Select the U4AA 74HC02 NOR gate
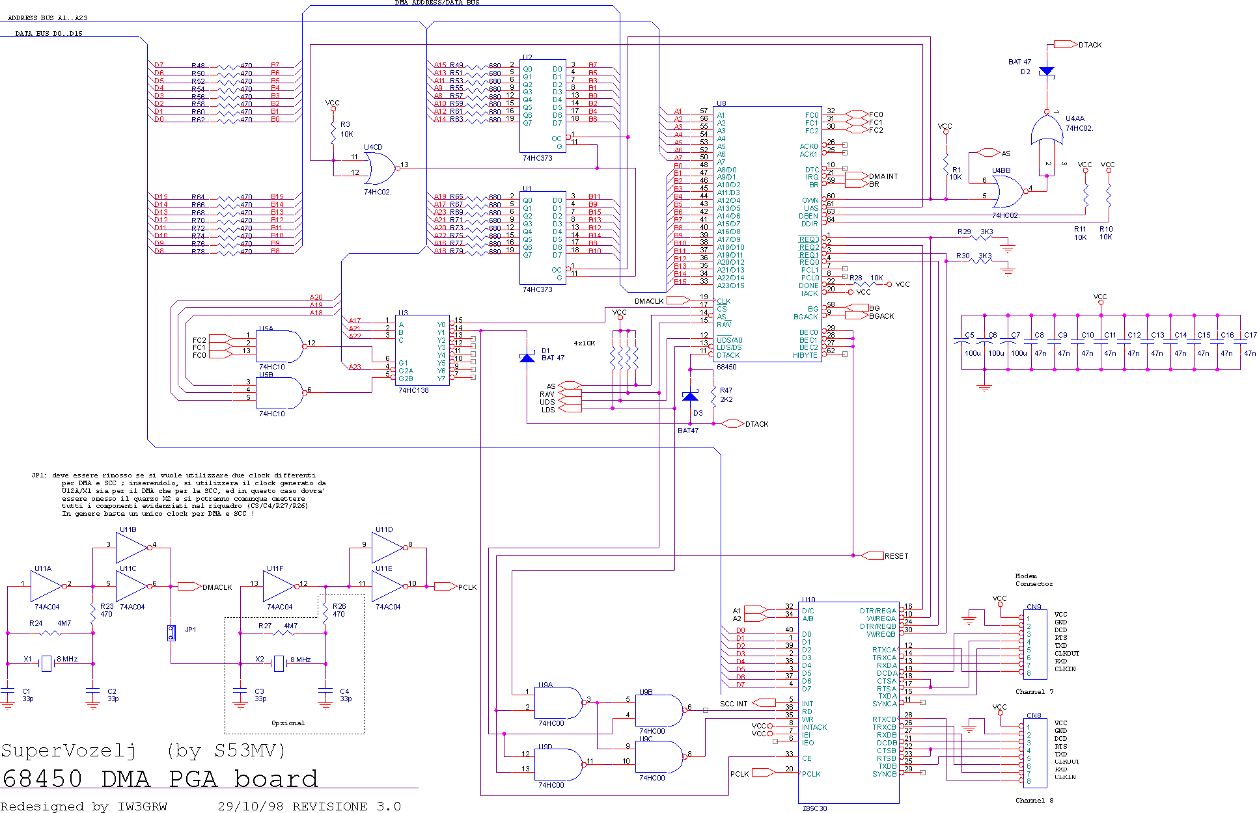Image resolution: width=1257 pixels, height=813 pixels. coord(1046,132)
